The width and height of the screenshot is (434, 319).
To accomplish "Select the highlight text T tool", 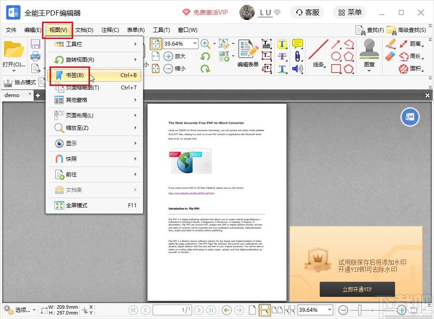I will (x=282, y=44).
